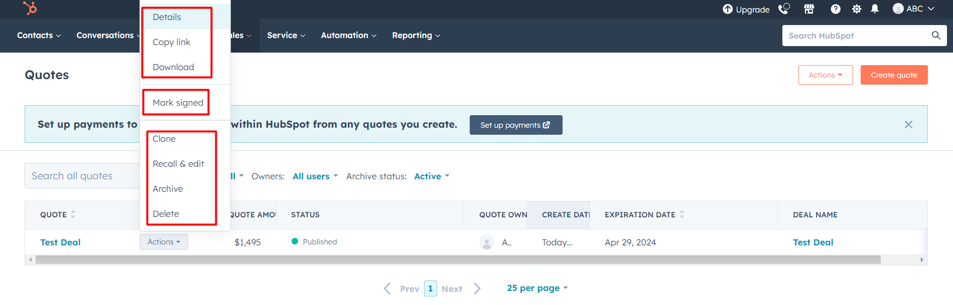Expand the Conversations menu
The height and width of the screenshot is (305, 953).
[x=108, y=35]
